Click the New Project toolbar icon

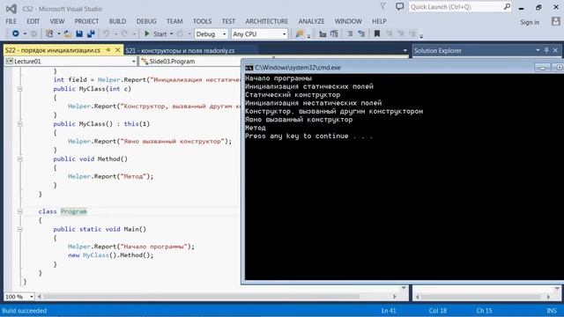pos(49,33)
